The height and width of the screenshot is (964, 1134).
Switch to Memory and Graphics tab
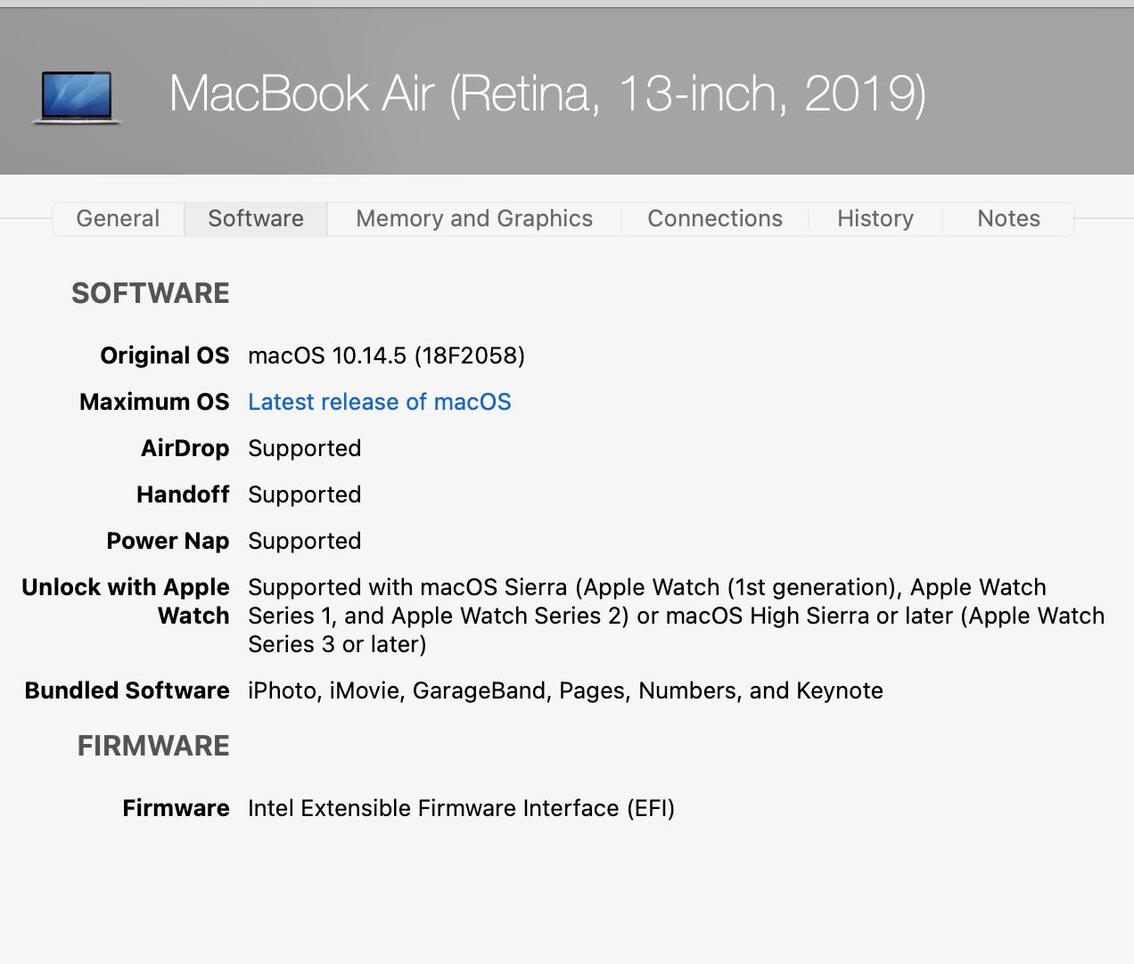474,218
